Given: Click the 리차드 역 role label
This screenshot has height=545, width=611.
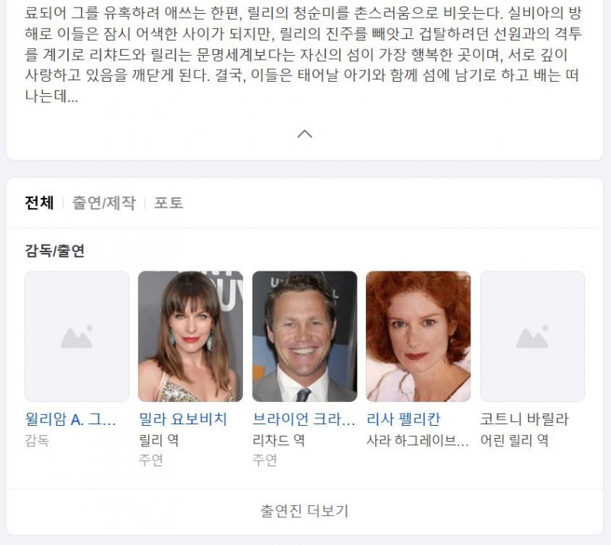Looking at the screenshot, I should click(x=279, y=440).
